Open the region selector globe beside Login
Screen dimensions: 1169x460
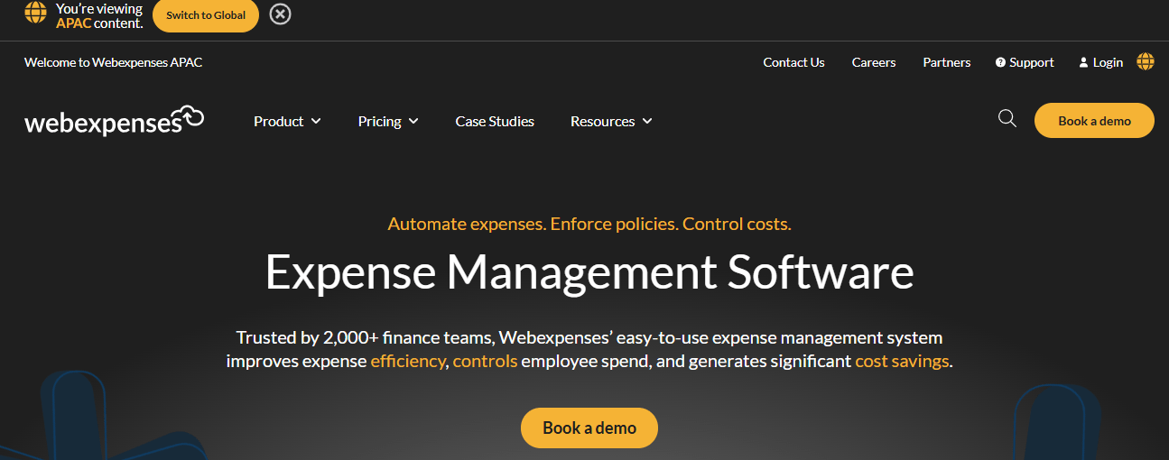[1145, 61]
